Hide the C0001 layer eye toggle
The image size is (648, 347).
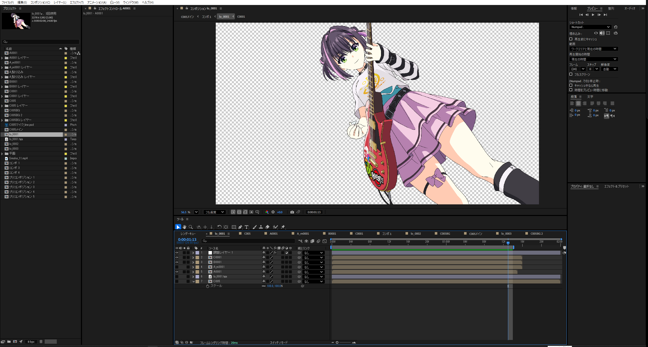pos(177,258)
